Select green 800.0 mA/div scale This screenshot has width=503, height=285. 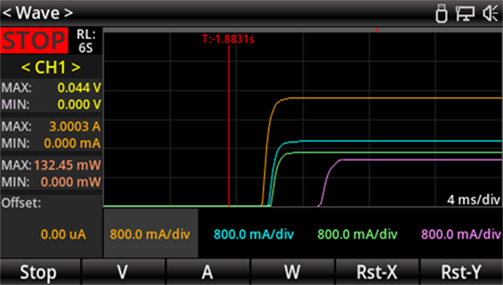click(357, 234)
